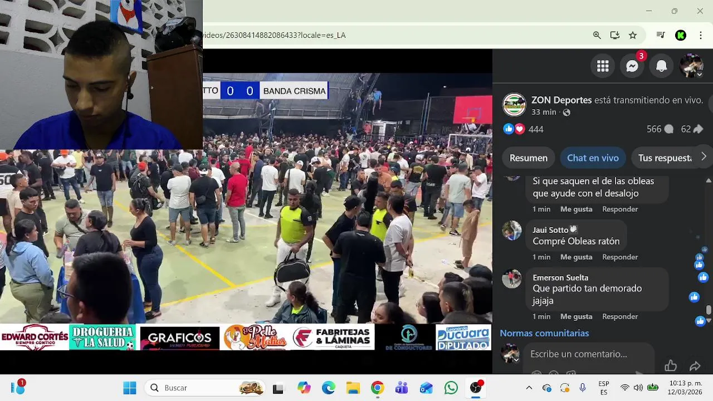This screenshot has height=401, width=713.
Task: Click the ZON Deportes page avatar
Action: point(514,105)
